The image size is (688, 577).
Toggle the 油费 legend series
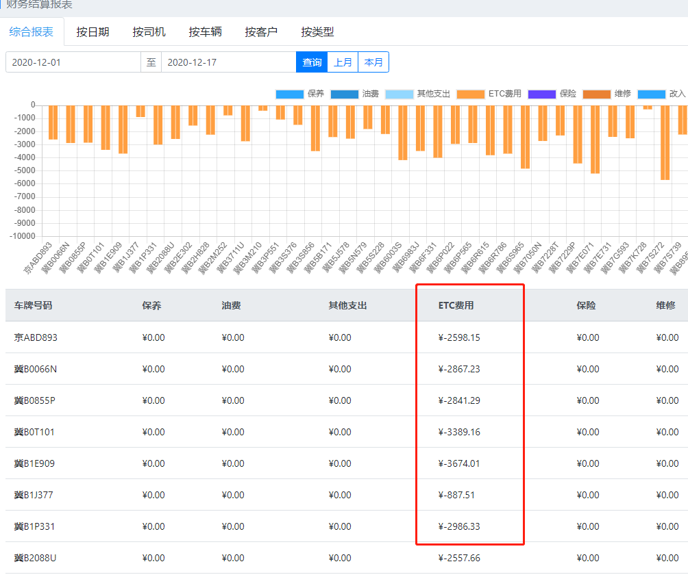(x=344, y=94)
